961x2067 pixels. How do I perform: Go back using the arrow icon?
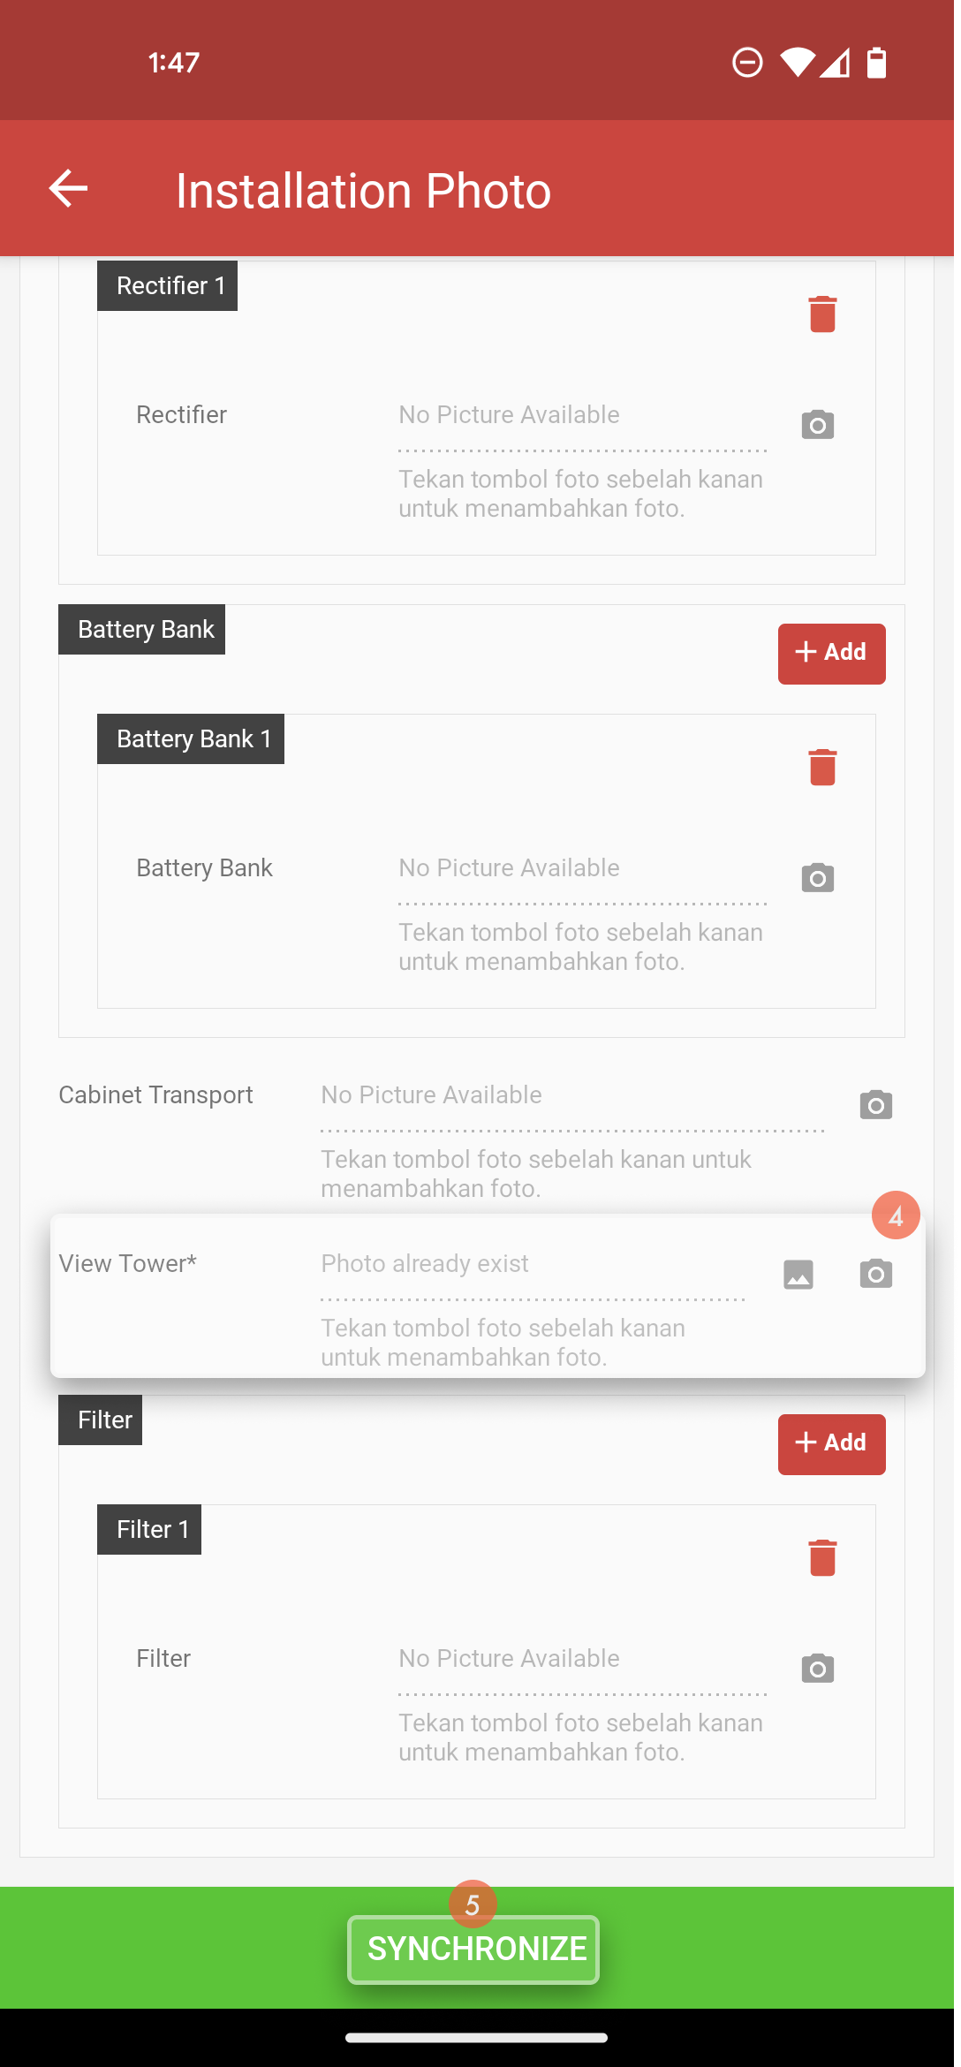pos(68,188)
